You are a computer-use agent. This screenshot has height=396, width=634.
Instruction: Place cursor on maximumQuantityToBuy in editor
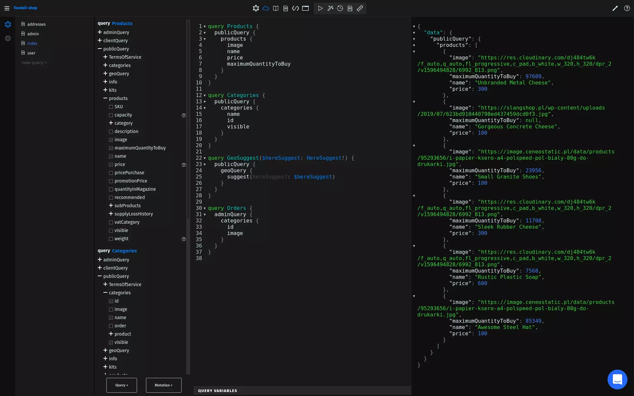[259, 64]
